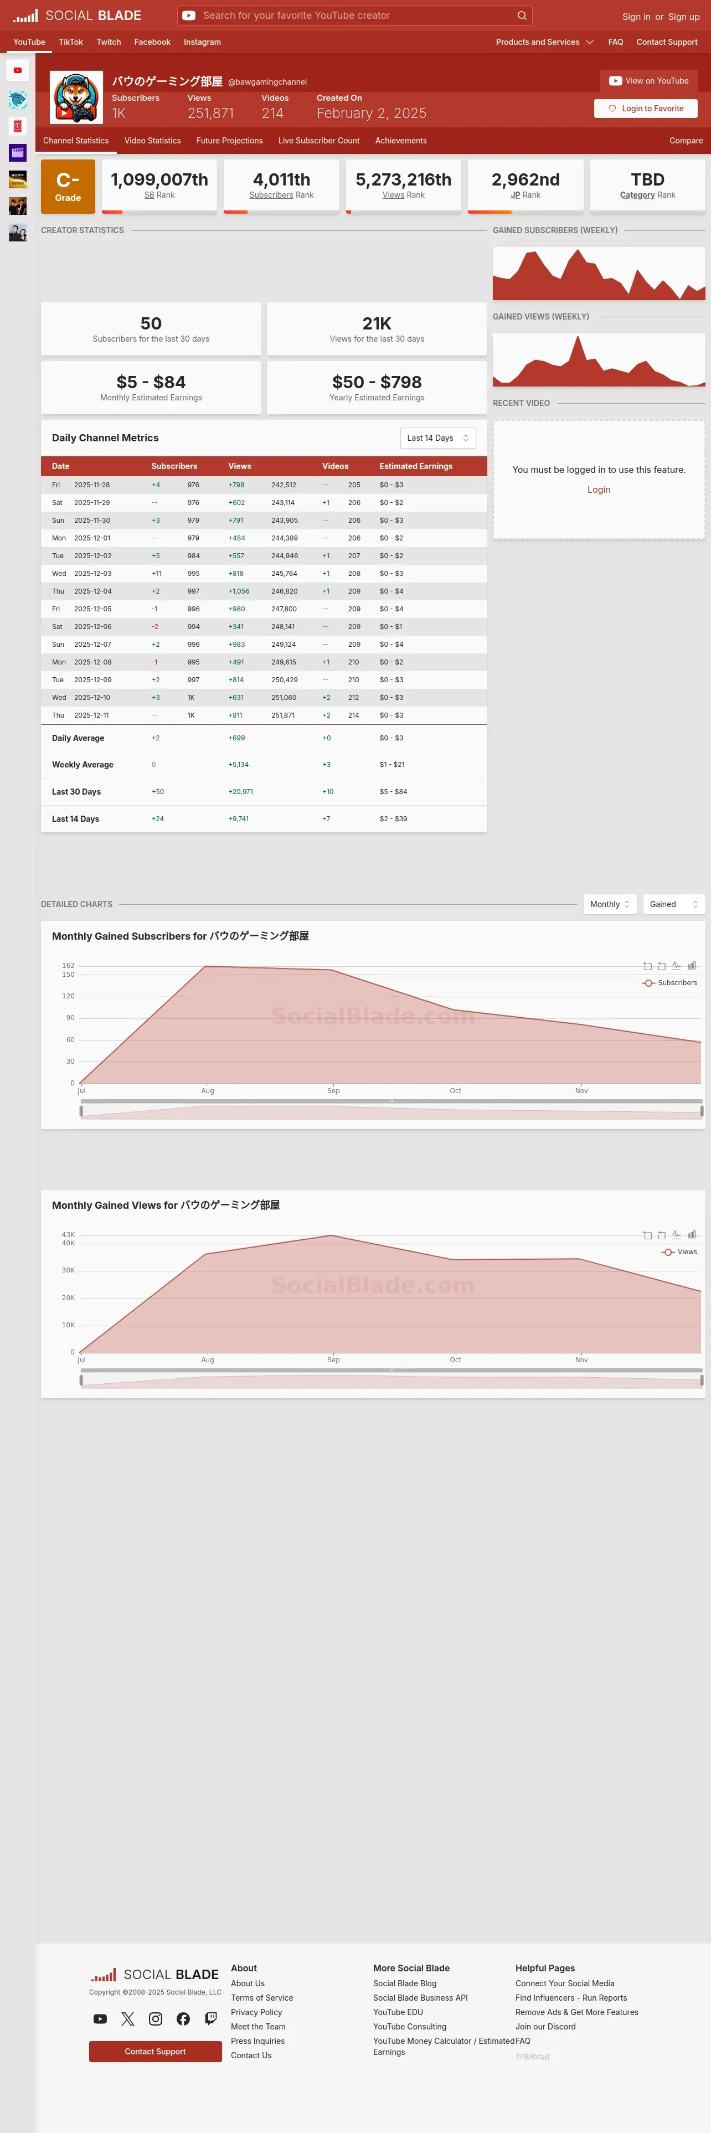Click the right handle of views chart zoom slider

[702, 1380]
